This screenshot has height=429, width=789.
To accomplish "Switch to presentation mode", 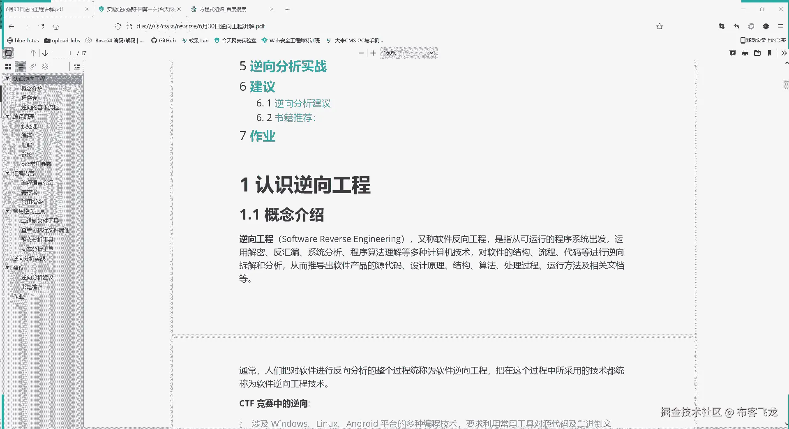I will click(733, 53).
